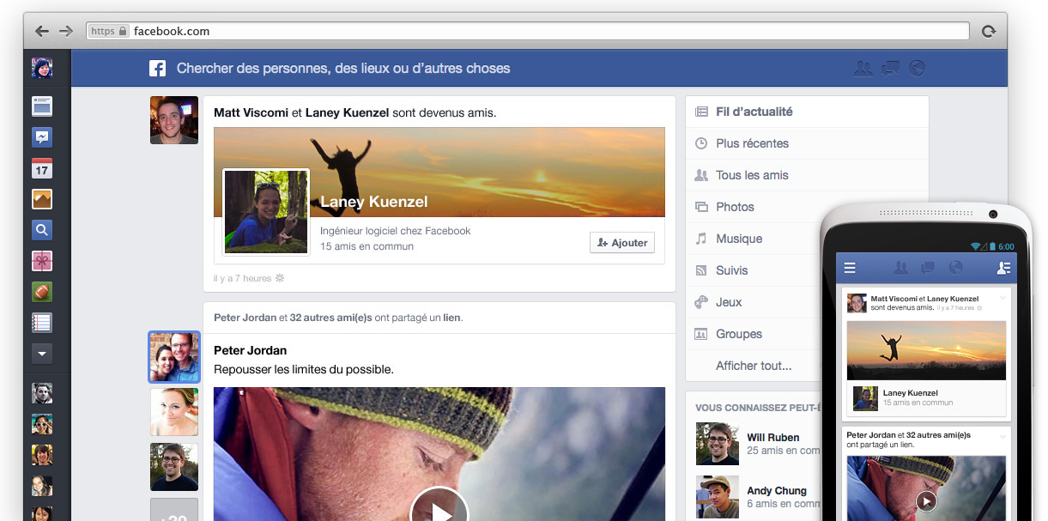Open messages icon in the blue header
The image size is (1048, 521).
click(890, 68)
